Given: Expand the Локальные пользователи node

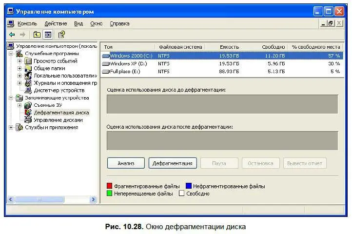Looking at the screenshot, I should click(x=20, y=76).
